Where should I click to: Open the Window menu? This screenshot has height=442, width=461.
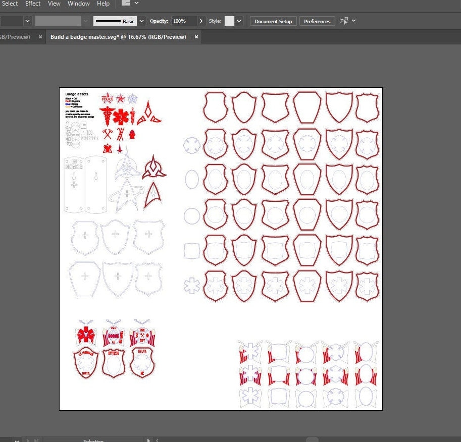pyautogui.click(x=79, y=4)
